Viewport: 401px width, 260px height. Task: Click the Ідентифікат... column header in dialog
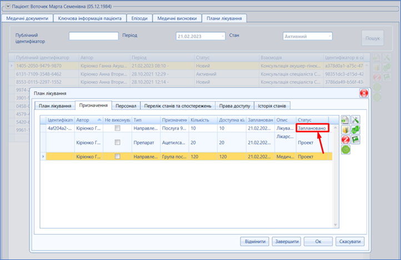60,120
